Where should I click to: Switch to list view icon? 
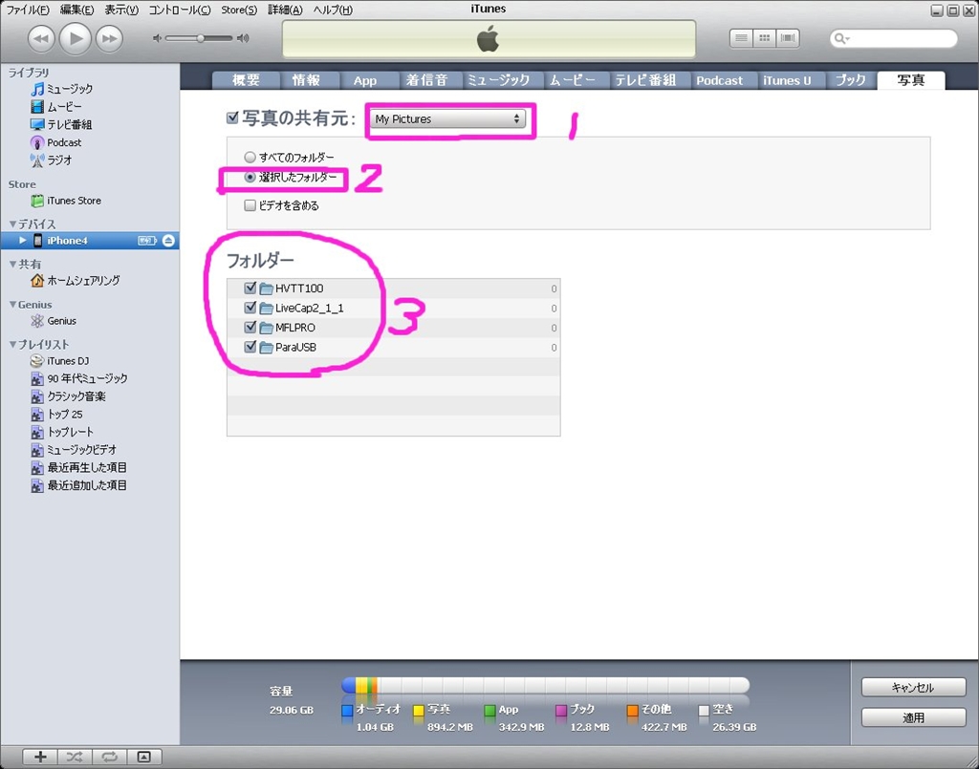(x=741, y=38)
